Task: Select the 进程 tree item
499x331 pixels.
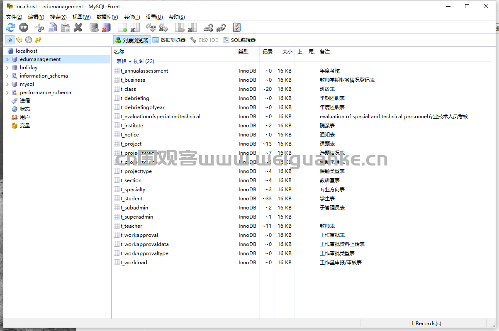Action: pyautogui.click(x=25, y=101)
